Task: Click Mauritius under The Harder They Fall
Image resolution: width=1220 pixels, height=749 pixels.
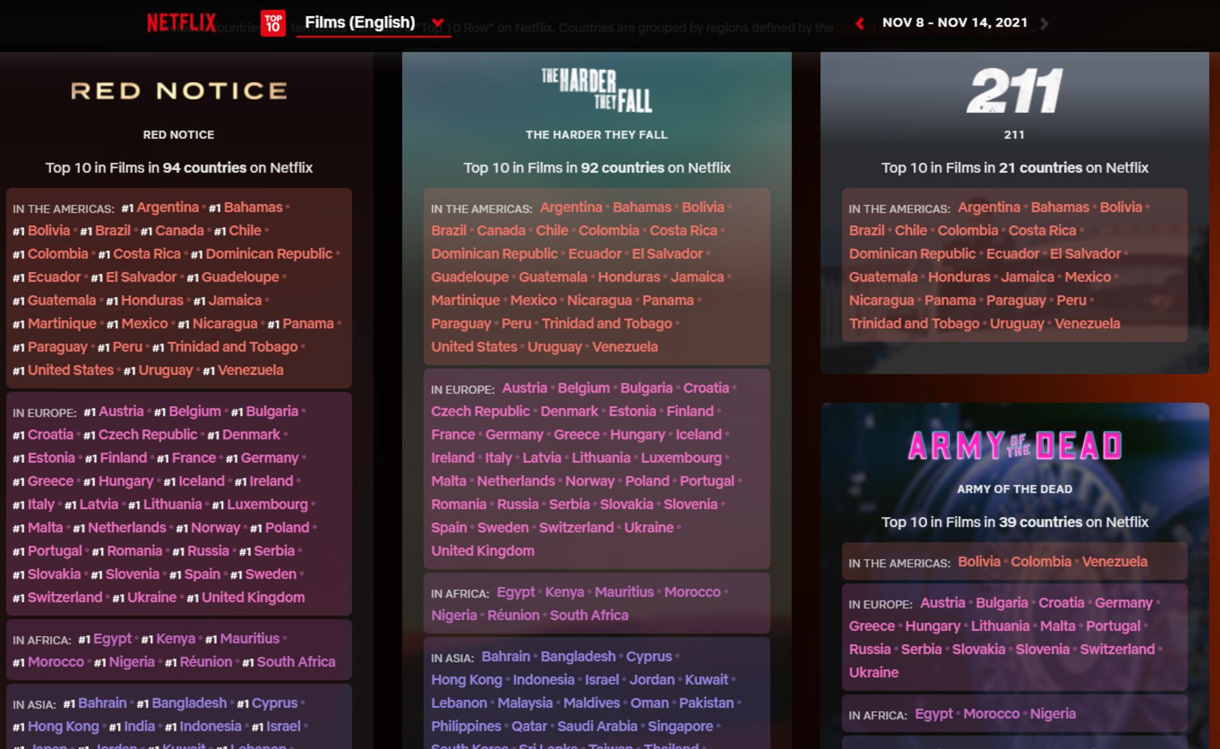Action: point(624,592)
